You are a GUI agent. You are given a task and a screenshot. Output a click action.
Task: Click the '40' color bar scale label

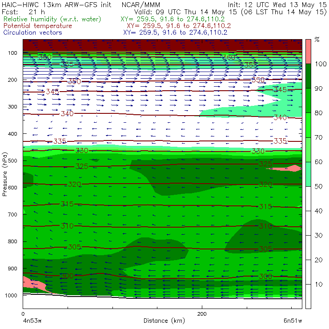pos(318,211)
